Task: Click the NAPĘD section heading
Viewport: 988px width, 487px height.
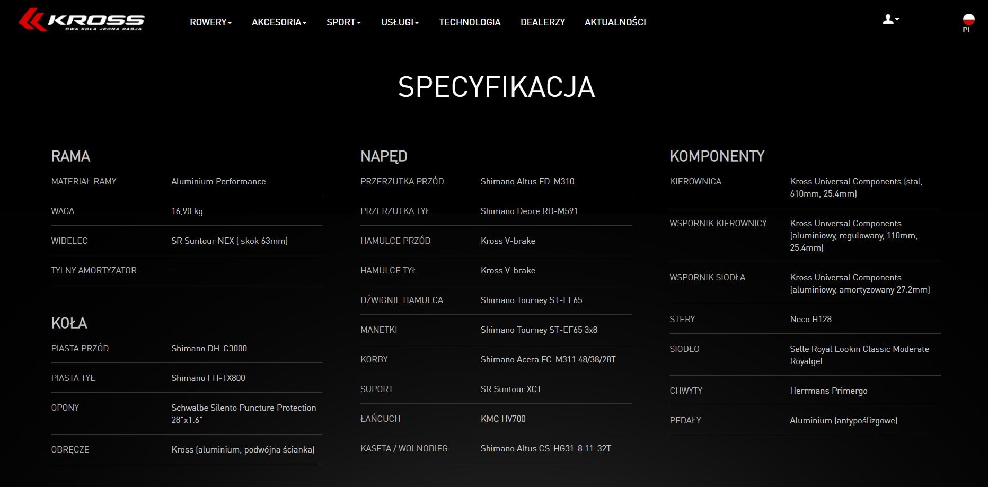Action: coord(384,156)
